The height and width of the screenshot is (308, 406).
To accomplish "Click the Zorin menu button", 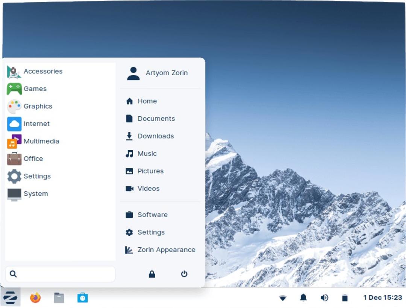I will pyautogui.click(x=11, y=297).
